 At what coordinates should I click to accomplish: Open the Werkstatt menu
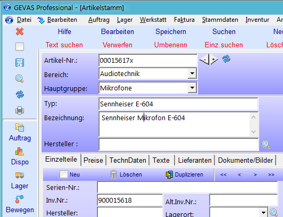pos(153,20)
